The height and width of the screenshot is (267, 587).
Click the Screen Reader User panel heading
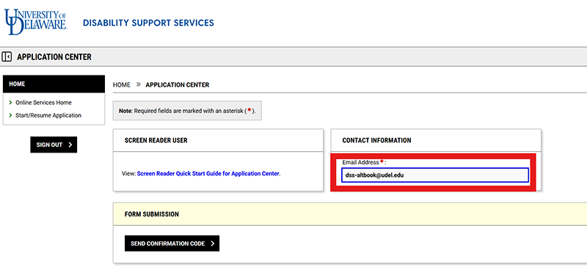[x=156, y=140]
